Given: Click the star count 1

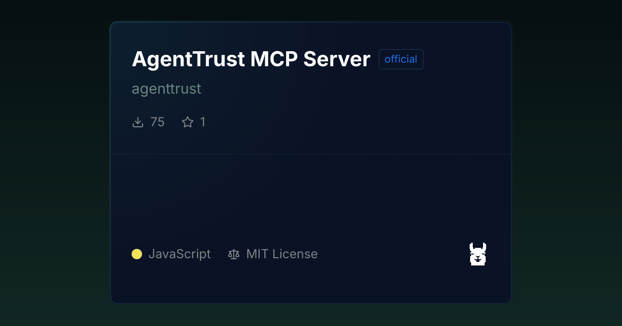Looking at the screenshot, I should [203, 122].
